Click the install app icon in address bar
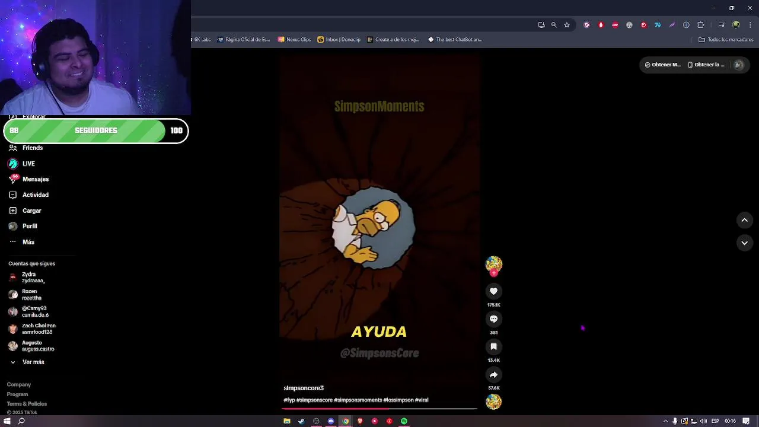This screenshot has width=759, height=427. point(541,25)
